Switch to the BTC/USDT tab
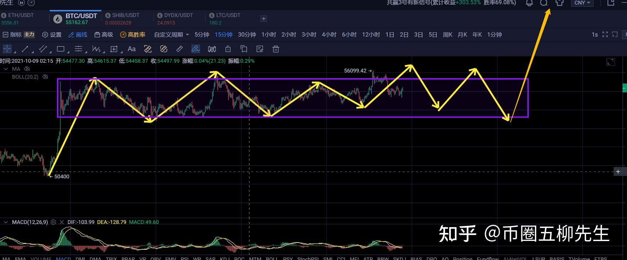Viewport: 627px width, 260px height. (76, 19)
